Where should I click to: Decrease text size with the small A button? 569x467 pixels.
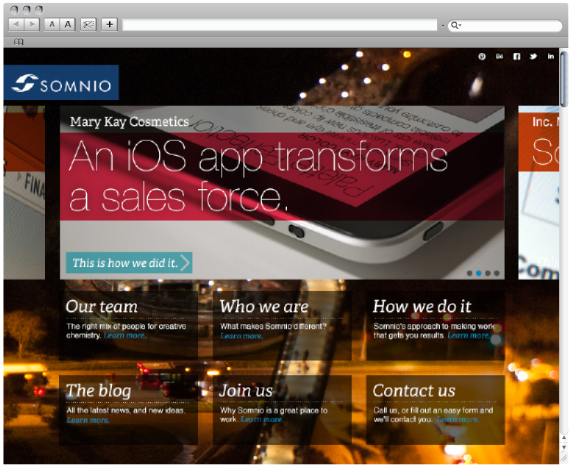52,25
